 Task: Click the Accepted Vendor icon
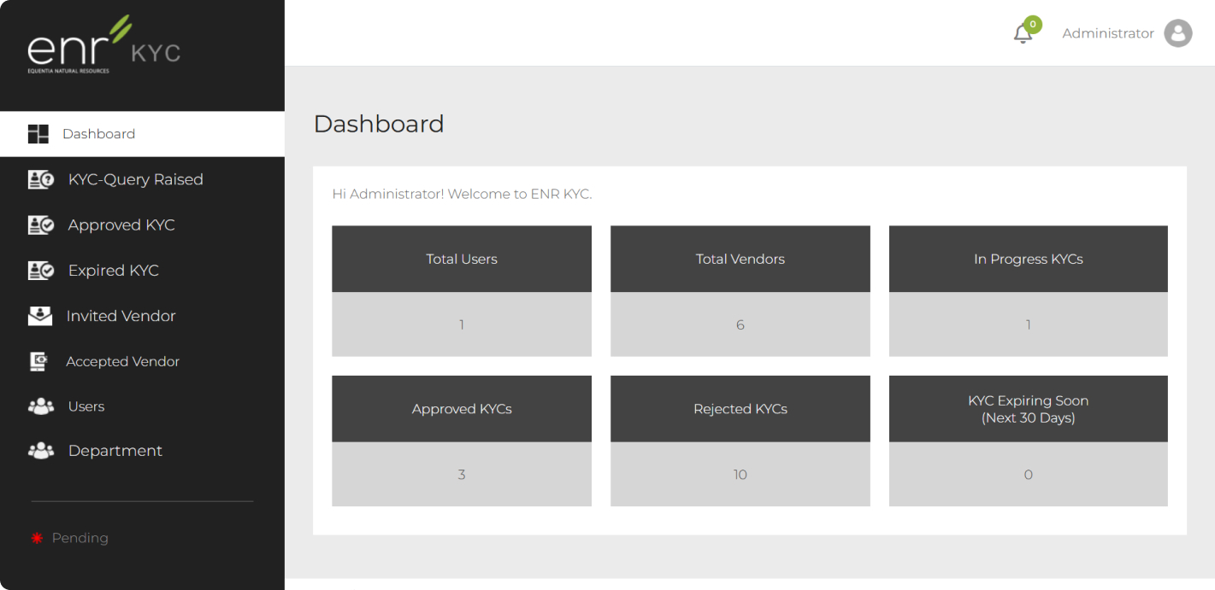(x=38, y=361)
